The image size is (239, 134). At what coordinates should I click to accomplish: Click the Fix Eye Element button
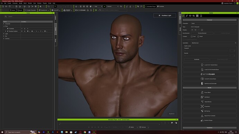pos(202,33)
